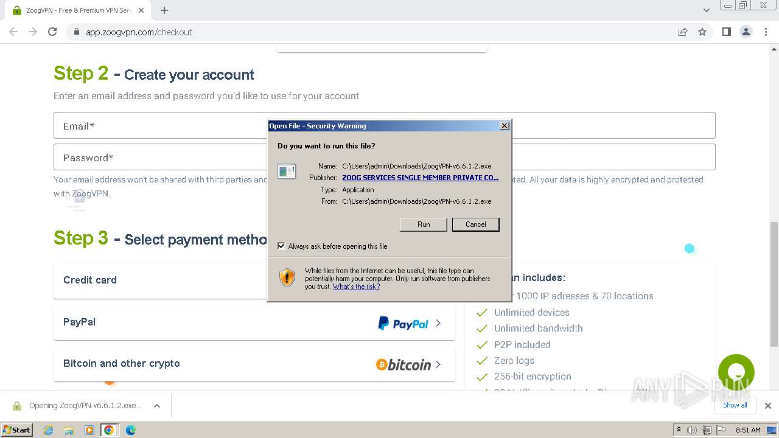The image size is (779, 438).
Task: Switch to Chrome in taskbar
Action: [109, 430]
